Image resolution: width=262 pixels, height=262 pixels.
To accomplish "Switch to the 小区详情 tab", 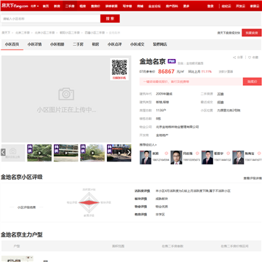I will tap(34, 44).
